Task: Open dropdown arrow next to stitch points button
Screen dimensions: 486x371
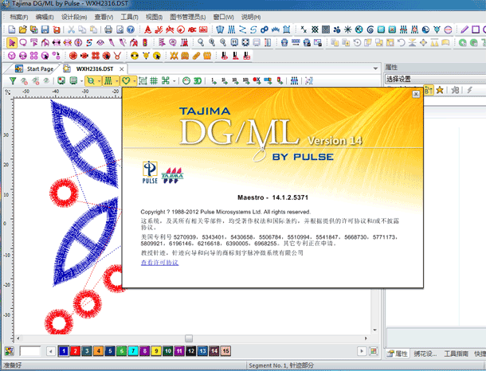Action: 116,81
